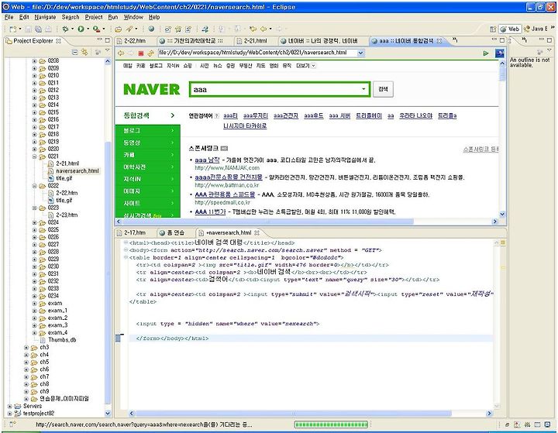Click the Debug bug icon in toolbar
558x433 pixels.
coord(65,29)
